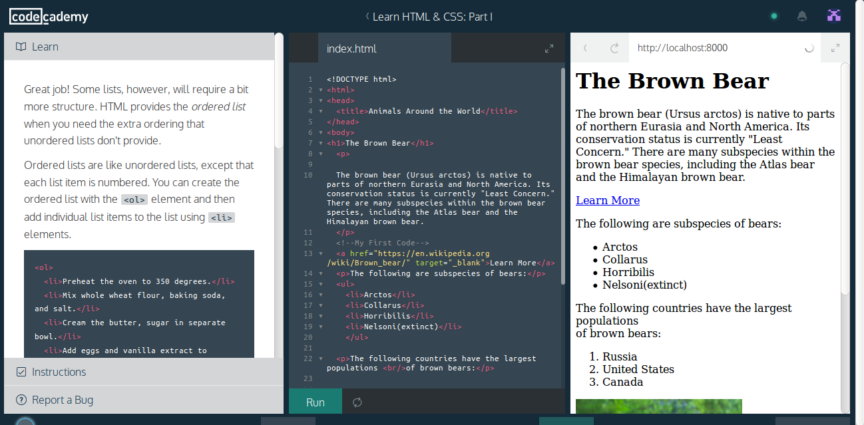Collapse the anchor fold arrow on line 13
The width and height of the screenshot is (864, 425).
(321, 253)
